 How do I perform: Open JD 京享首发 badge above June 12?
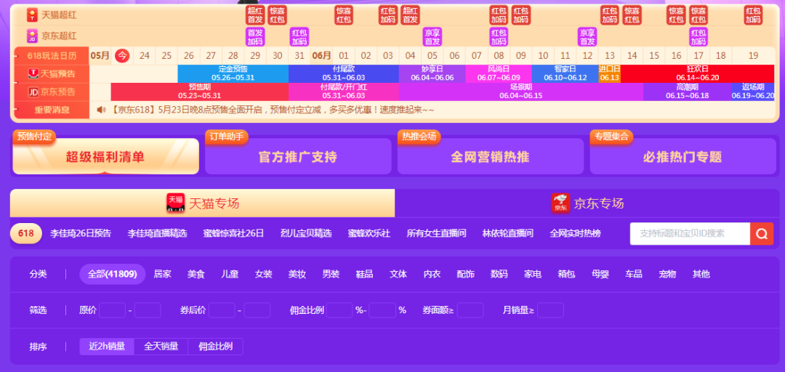pos(587,36)
